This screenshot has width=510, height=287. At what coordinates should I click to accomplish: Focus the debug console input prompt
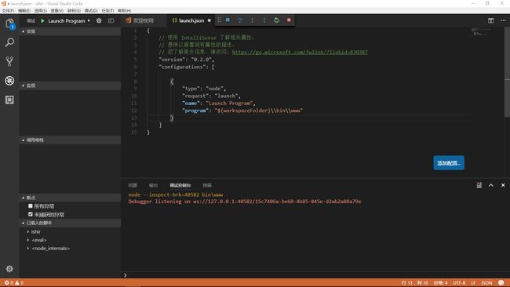[315, 275]
